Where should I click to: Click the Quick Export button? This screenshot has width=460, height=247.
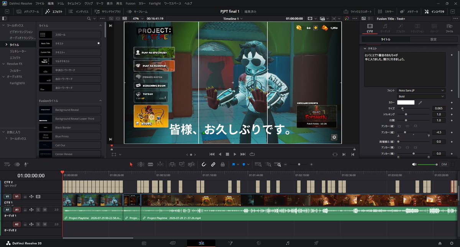pyautogui.click(x=358, y=11)
